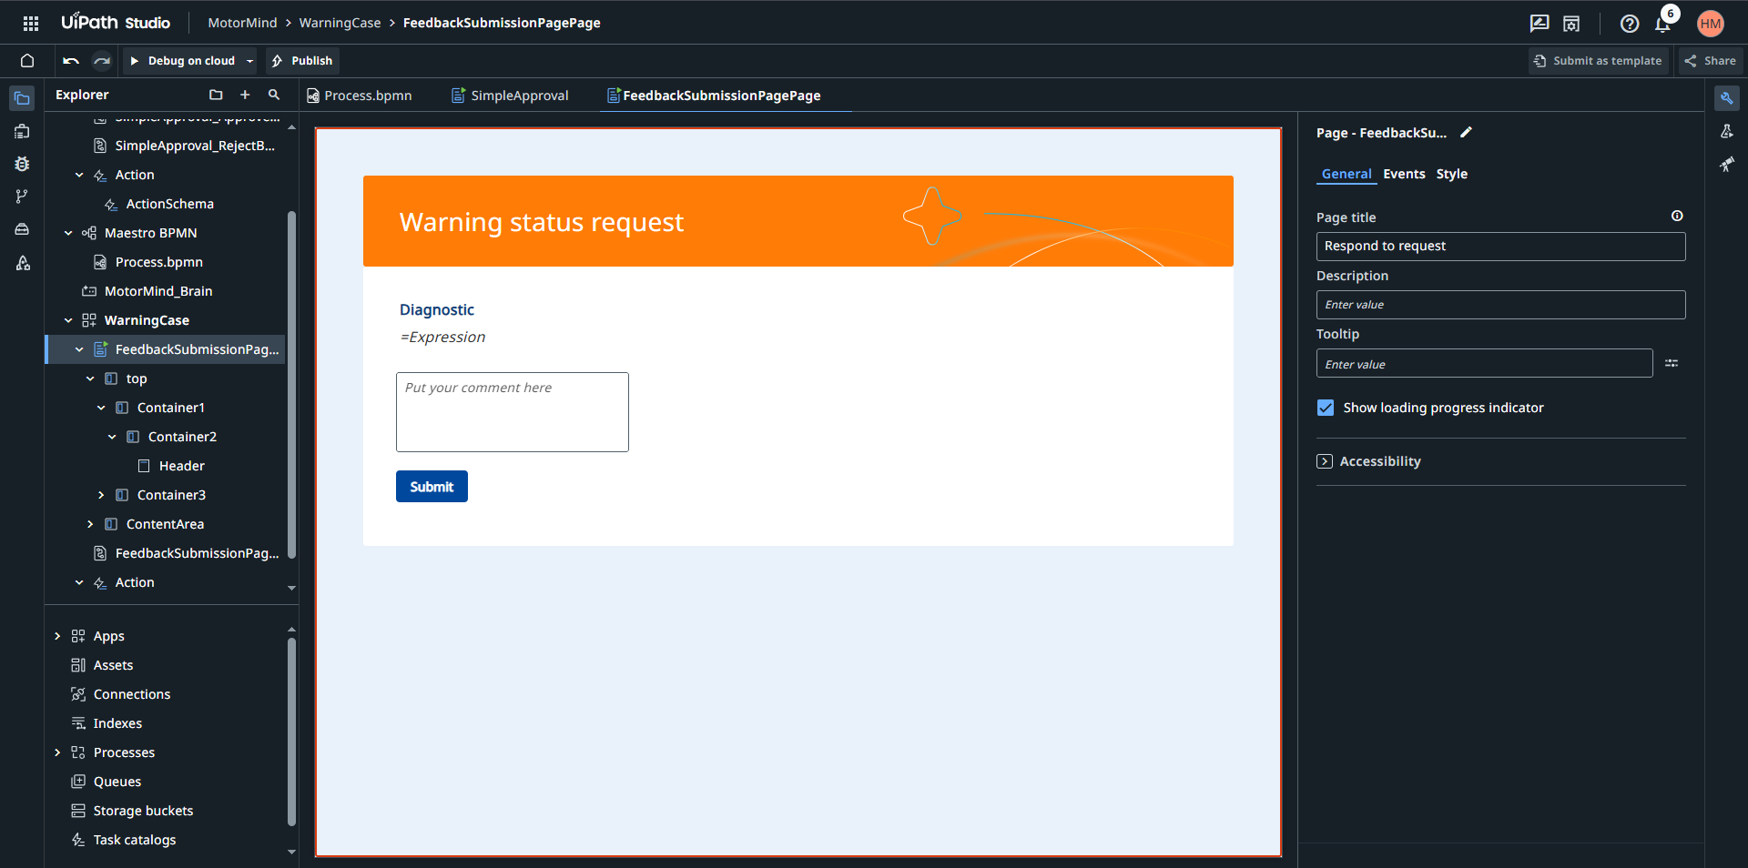Navigate to MotorMind breadcrumb

tap(242, 23)
